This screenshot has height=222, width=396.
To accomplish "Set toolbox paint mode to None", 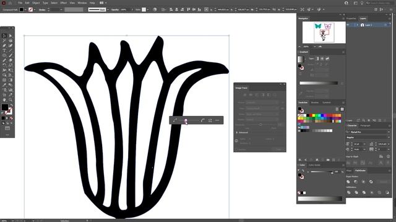I will (11, 118).
